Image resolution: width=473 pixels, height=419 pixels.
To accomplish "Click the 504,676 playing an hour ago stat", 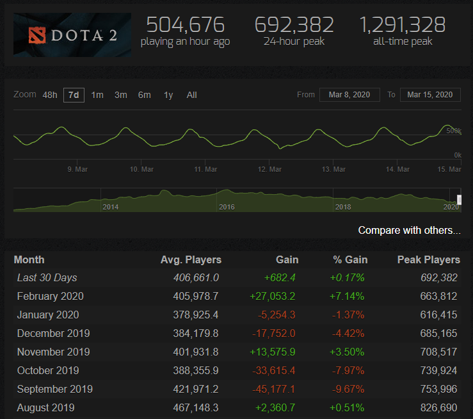I will point(185,31).
